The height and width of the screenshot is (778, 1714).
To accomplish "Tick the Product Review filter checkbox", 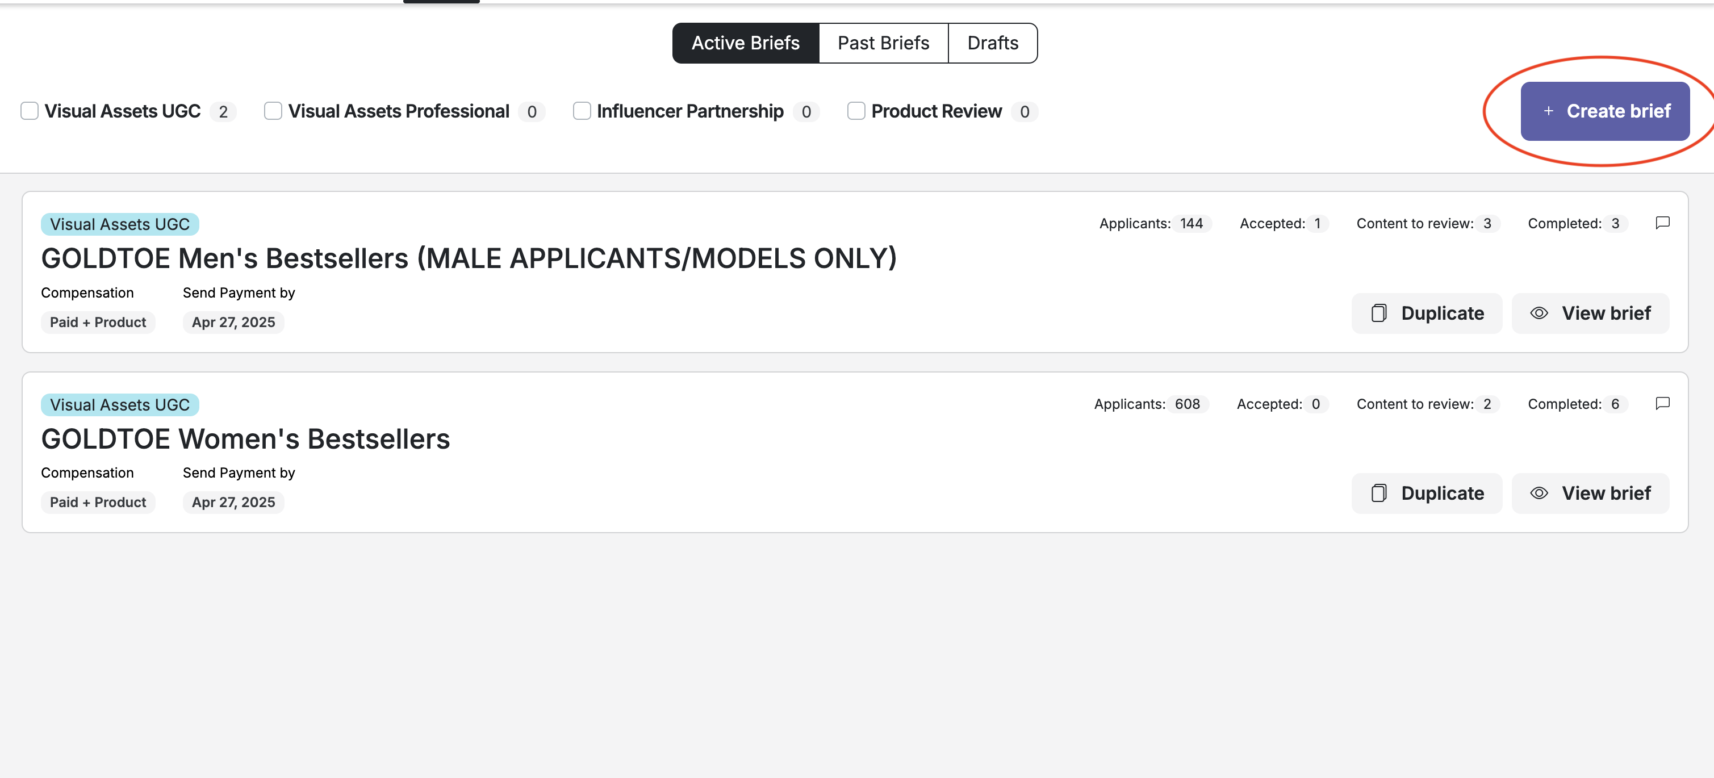I will (856, 111).
